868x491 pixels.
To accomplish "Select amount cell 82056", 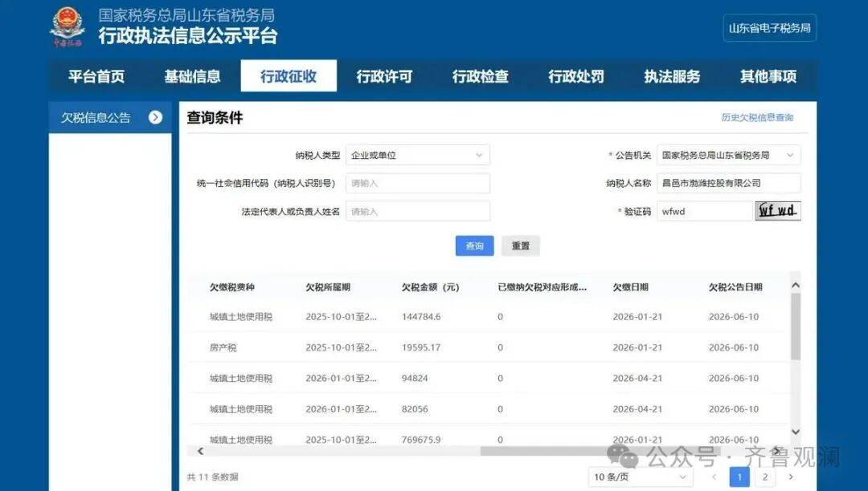I will (415, 409).
